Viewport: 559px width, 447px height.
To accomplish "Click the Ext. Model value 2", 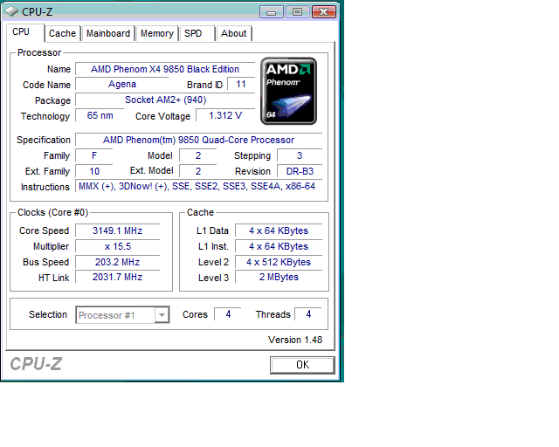I will [x=198, y=171].
